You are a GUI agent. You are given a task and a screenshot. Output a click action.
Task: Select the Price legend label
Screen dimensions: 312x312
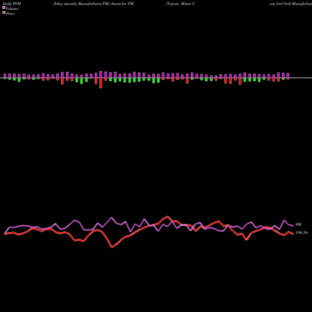pos(10,14)
